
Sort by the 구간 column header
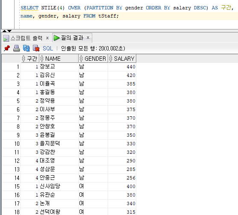point(30,59)
